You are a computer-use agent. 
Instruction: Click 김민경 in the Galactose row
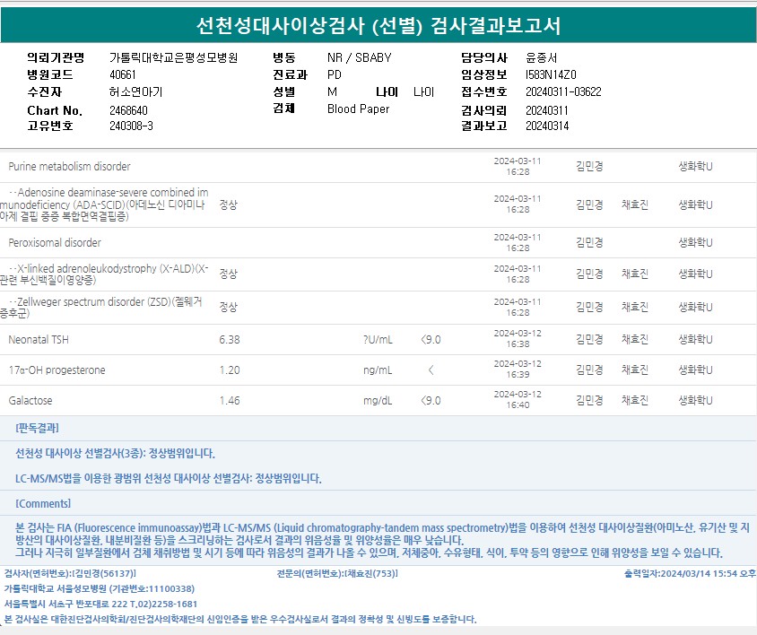point(589,400)
